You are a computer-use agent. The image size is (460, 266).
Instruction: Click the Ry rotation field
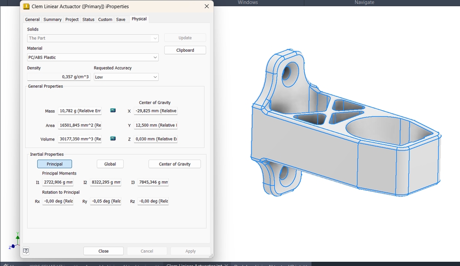(105, 201)
